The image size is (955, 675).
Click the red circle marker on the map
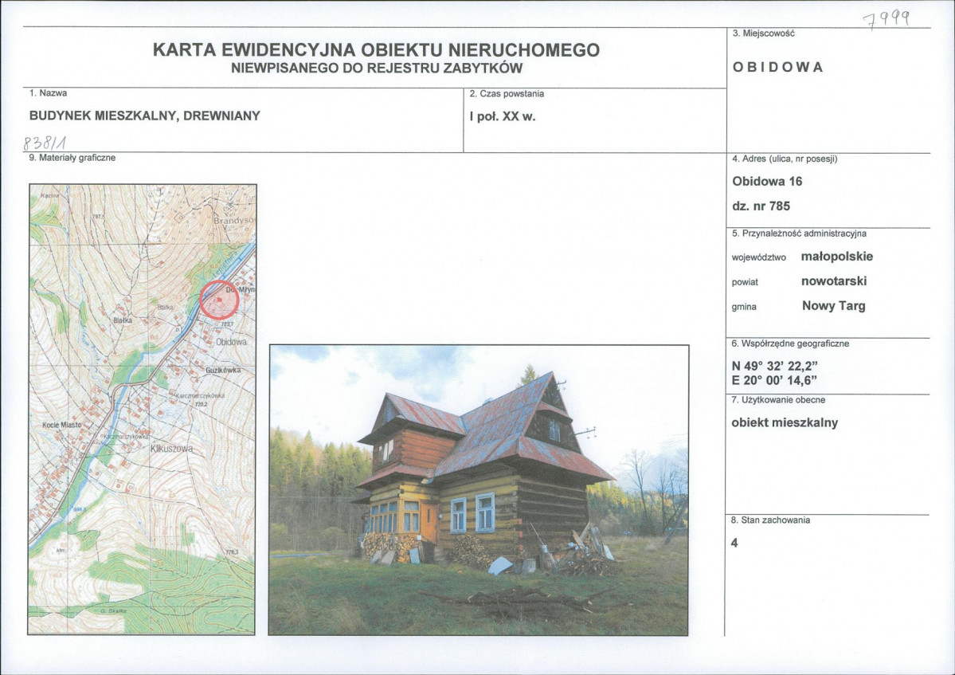tap(219, 300)
